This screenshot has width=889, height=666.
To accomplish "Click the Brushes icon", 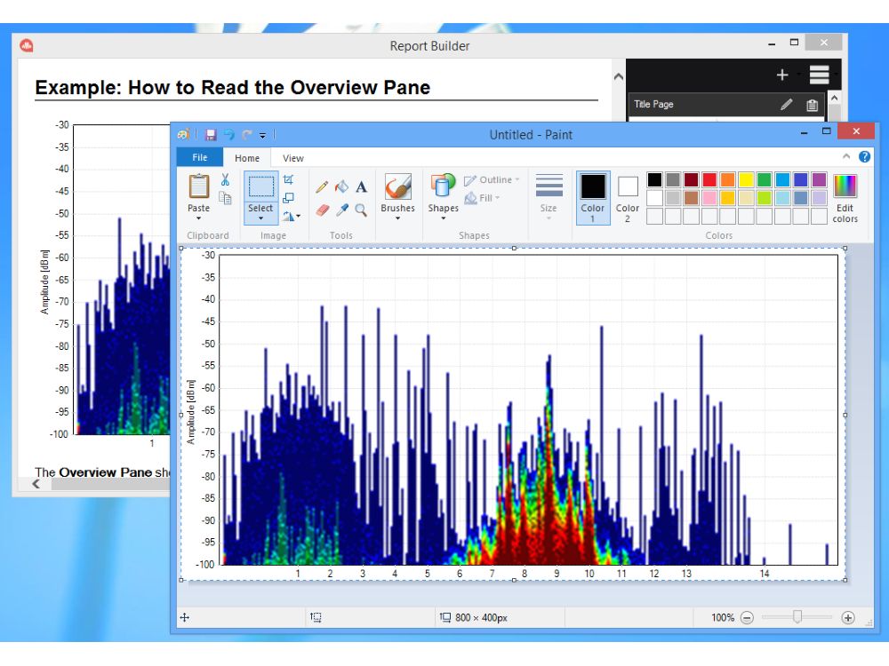I will pos(397,186).
